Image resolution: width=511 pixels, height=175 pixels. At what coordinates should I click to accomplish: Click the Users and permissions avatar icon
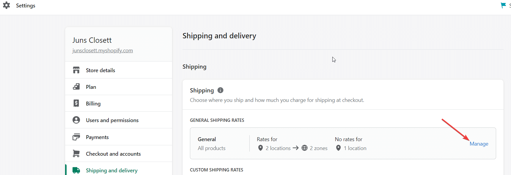pos(76,120)
